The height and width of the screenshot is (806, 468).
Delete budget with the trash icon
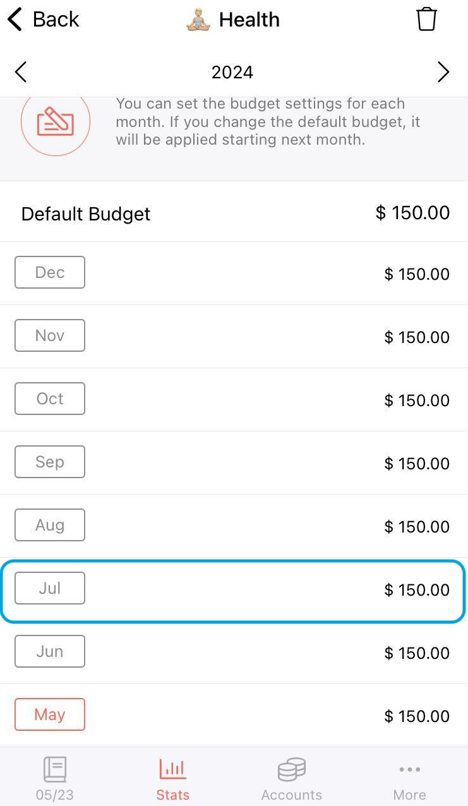pos(426,20)
